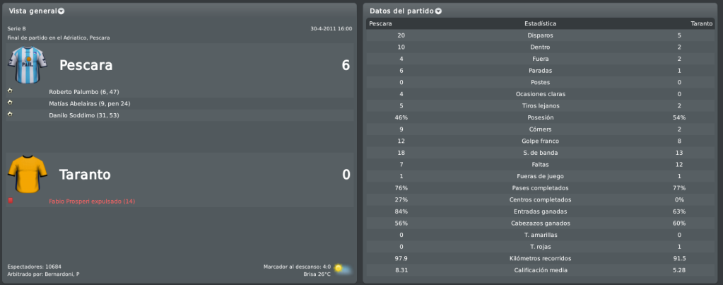Click the sunny weather icon
This screenshot has width=723, height=285.
point(341,269)
